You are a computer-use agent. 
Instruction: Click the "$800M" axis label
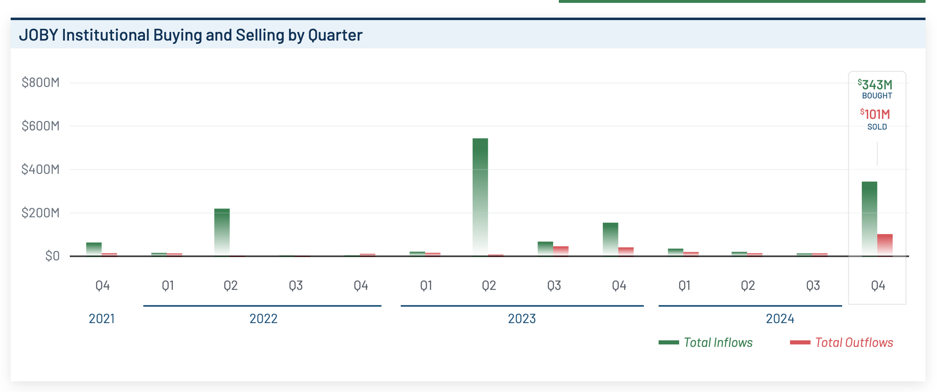41,82
